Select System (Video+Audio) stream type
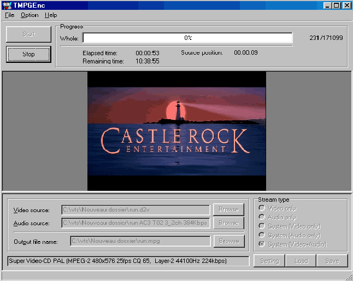The image size is (353, 281). point(292,244)
